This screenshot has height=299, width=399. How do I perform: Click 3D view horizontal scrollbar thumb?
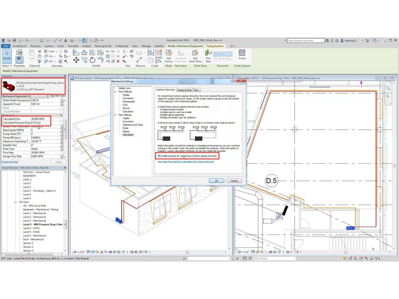(187, 252)
